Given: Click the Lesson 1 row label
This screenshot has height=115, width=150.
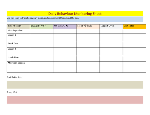Looking at the screenshot, I should pyautogui.click(x=12, y=35).
